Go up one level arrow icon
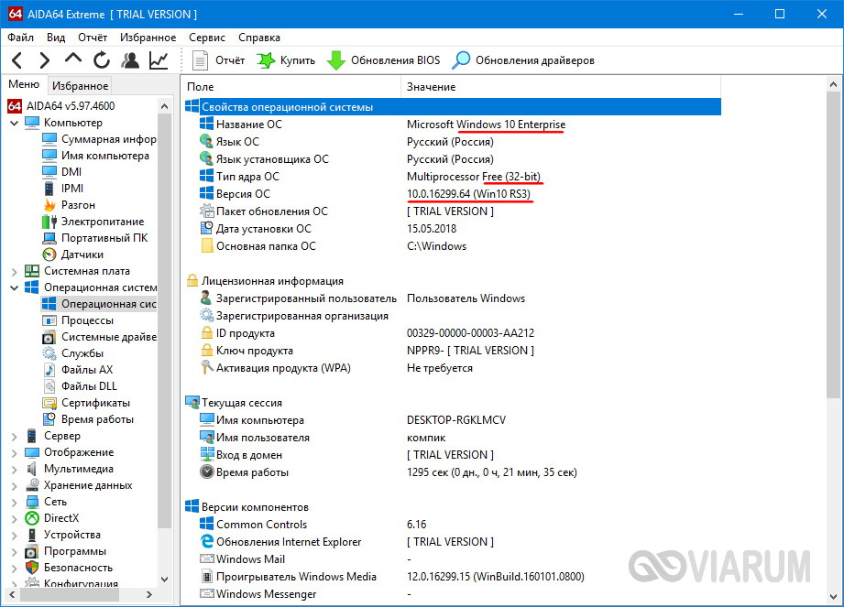Viewport: 844px width, 607px height. tap(72, 58)
